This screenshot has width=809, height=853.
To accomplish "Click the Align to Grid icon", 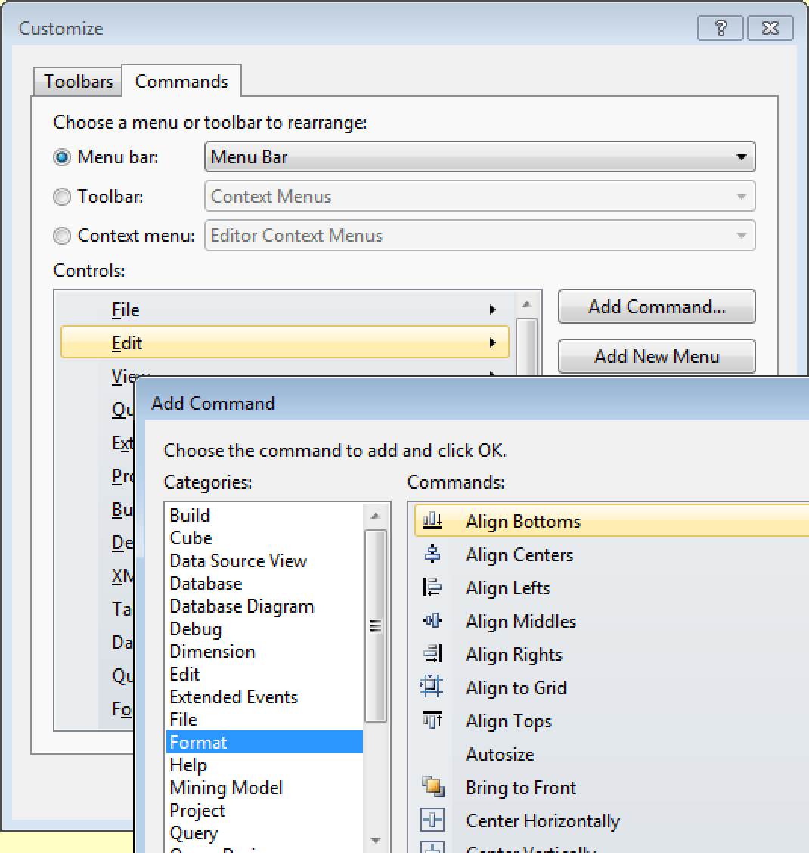I will (x=432, y=687).
